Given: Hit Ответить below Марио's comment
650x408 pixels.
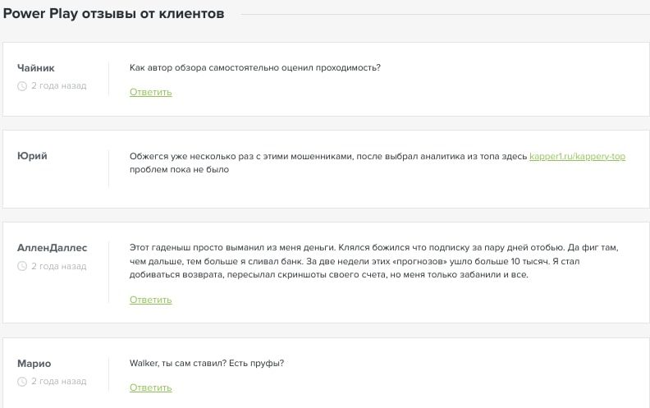Looking at the screenshot, I should click(151, 387).
